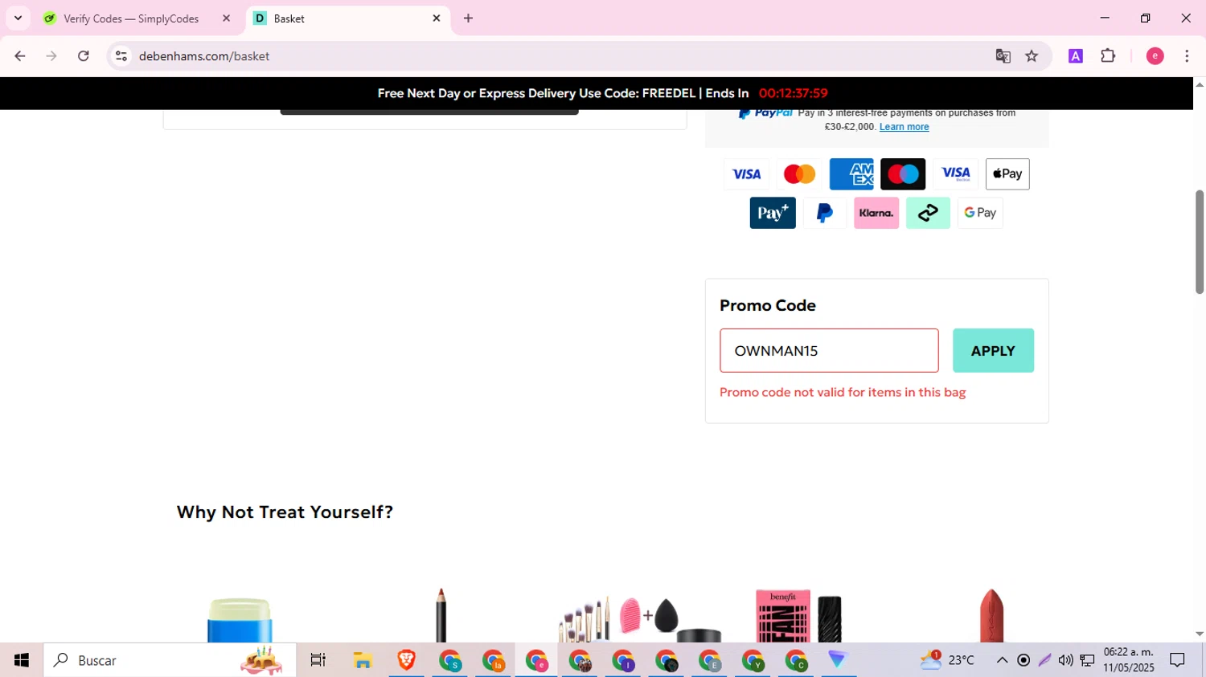View site information icon in address bar
The width and height of the screenshot is (1206, 677).
coord(121,56)
